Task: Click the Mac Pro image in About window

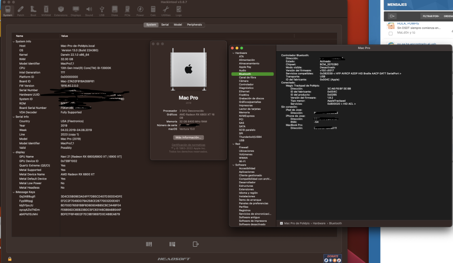Action: [x=188, y=69]
